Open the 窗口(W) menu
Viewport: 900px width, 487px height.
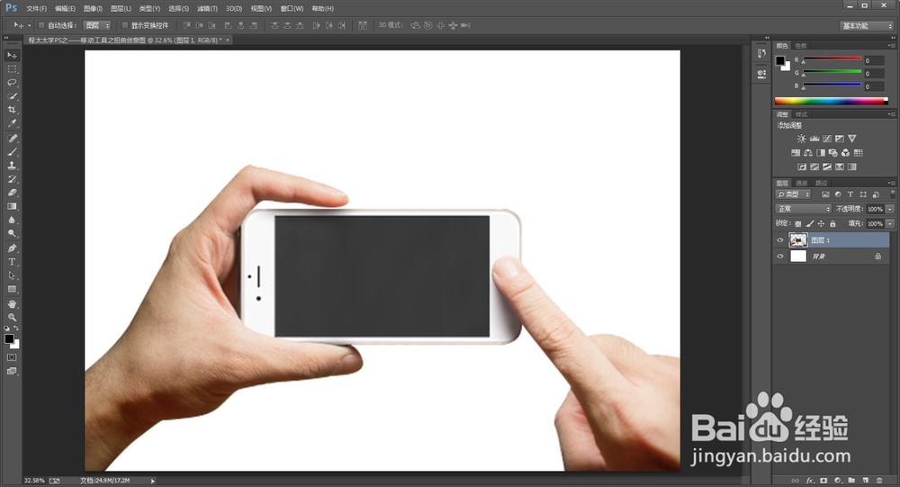click(292, 9)
